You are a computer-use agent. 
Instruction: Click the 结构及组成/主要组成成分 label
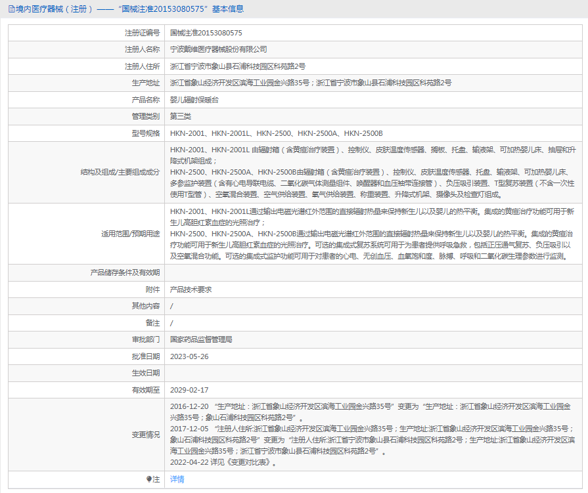(x=118, y=172)
